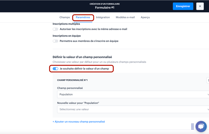This screenshot has width=209, height=134.
Task: Click 'Permettre aux membres de s'inscrire' label
Action: pos(89,41)
